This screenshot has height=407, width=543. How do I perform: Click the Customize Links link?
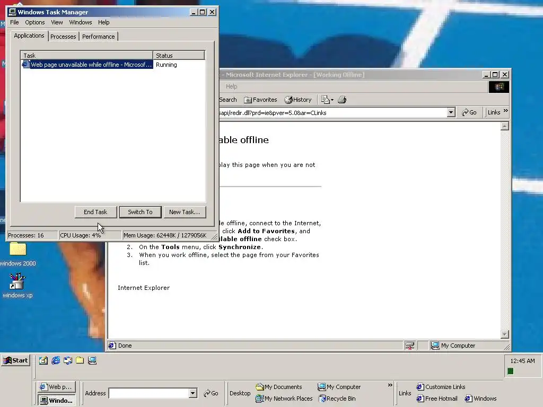click(x=441, y=387)
